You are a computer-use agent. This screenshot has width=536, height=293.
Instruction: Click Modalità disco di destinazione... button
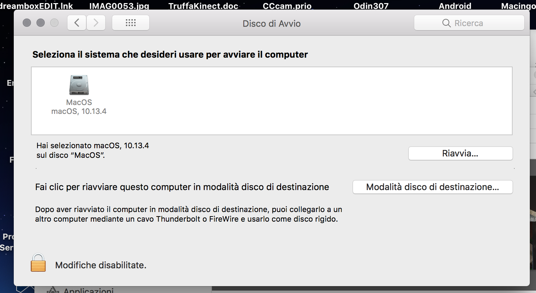432,187
